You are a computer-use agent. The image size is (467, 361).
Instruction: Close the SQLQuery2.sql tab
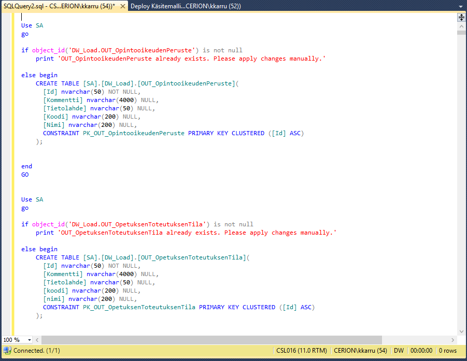click(122, 6)
